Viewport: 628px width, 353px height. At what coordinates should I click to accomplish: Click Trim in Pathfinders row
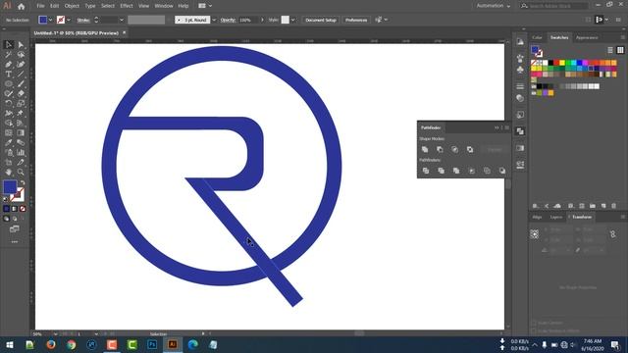pyautogui.click(x=441, y=171)
